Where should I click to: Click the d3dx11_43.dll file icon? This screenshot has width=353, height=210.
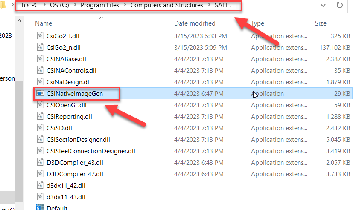coord(41,197)
